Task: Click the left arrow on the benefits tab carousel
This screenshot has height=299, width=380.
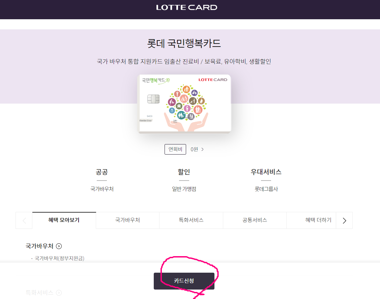Action: point(24,220)
